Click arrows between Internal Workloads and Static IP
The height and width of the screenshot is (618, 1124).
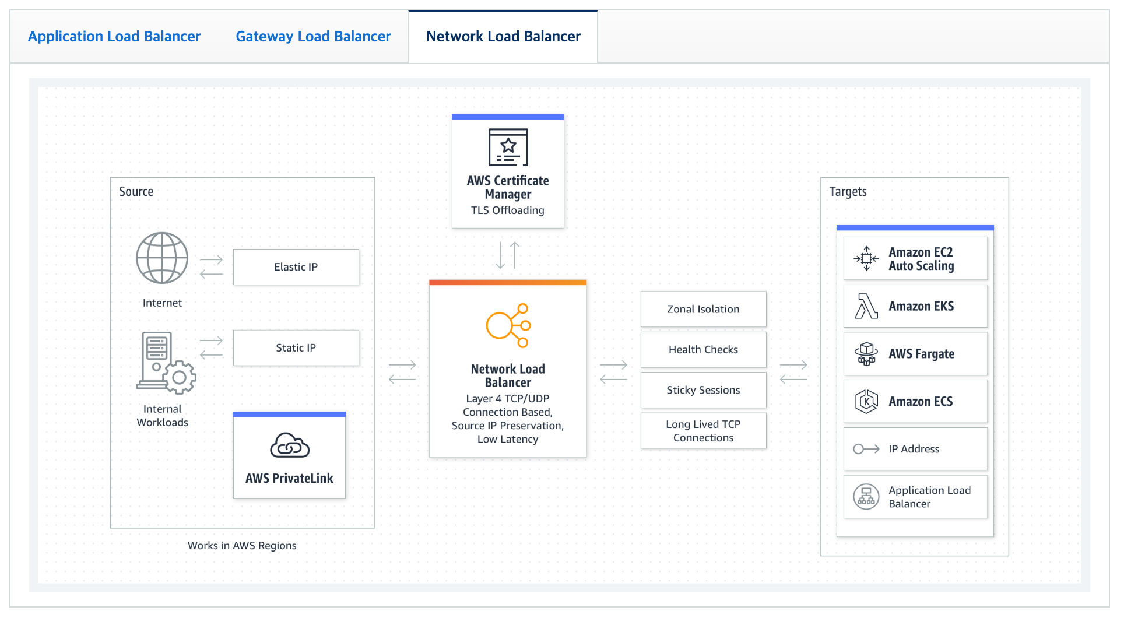click(x=211, y=347)
